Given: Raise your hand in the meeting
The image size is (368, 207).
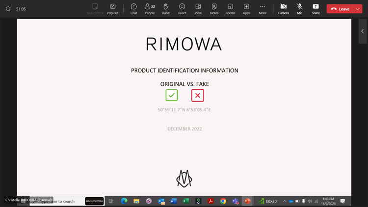Looking at the screenshot, I should point(166,8).
